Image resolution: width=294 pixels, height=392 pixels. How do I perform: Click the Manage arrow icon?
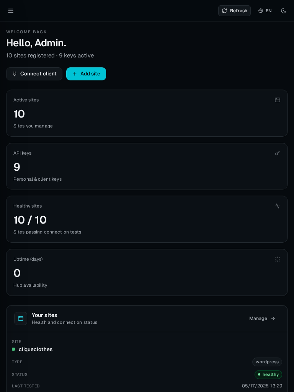pos(273,318)
